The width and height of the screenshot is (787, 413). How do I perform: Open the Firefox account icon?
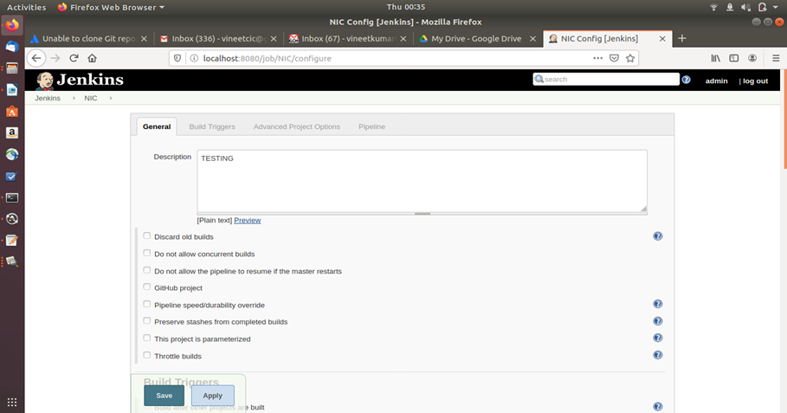pos(752,58)
